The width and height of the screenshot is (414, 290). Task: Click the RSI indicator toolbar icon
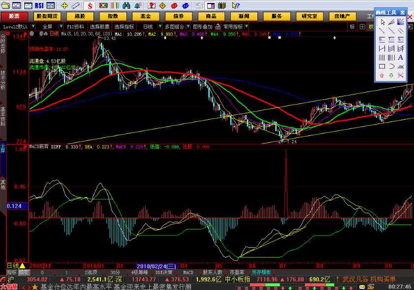click(39, 5)
